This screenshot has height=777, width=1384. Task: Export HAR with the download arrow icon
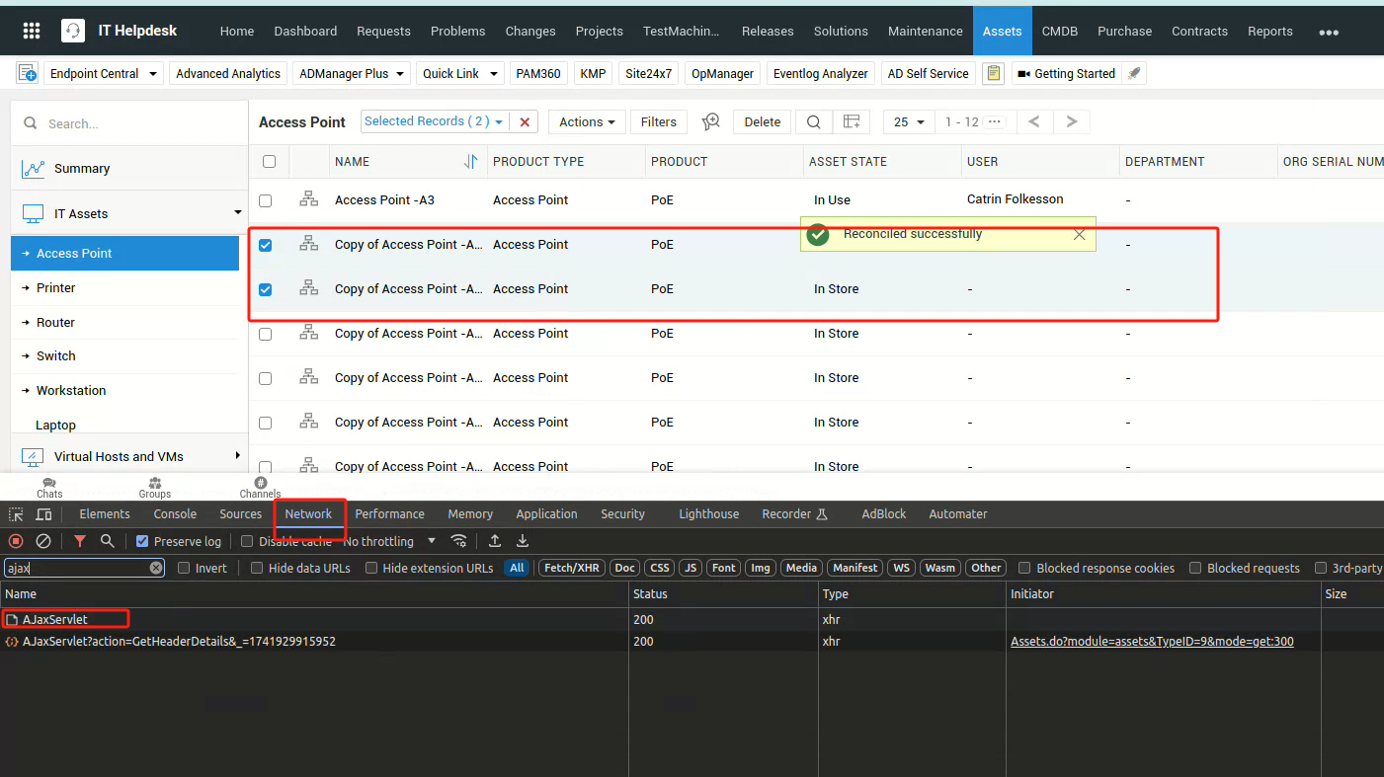click(x=523, y=541)
